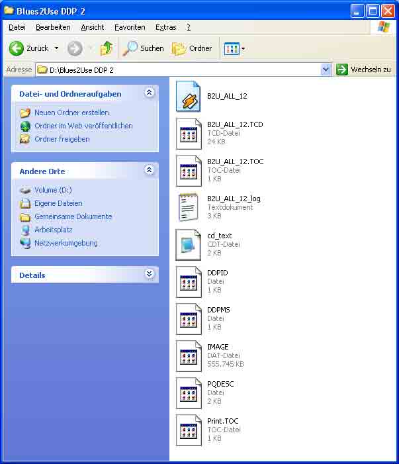Click Ordner im Web veröffentlichen link
Viewport: 399px width, 464px height.
coord(83,126)
